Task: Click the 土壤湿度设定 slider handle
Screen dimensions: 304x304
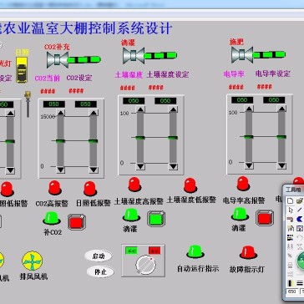Action: point(173,138)
